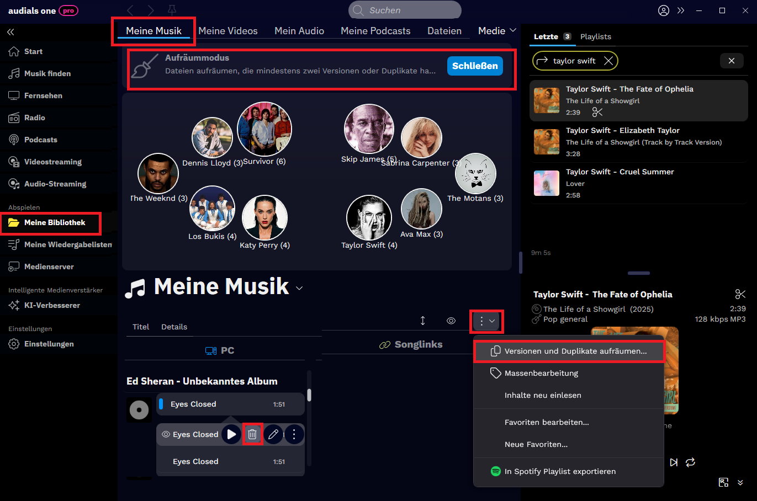Play the highlighted Eyes Closed track
The height and width of the screenshot is (501, 757).
click(x=231, y=434)
